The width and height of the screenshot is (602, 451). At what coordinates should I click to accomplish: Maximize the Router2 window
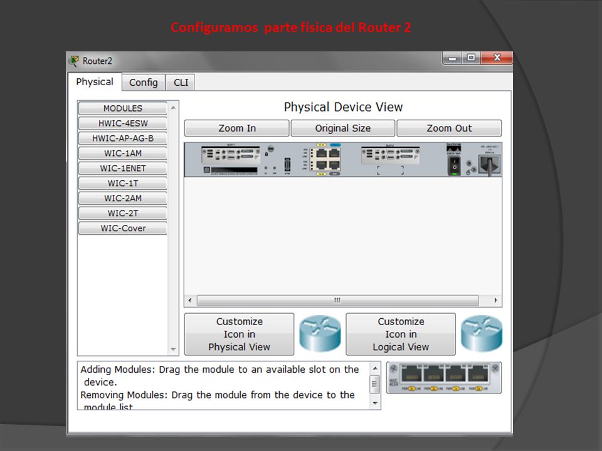471,58
